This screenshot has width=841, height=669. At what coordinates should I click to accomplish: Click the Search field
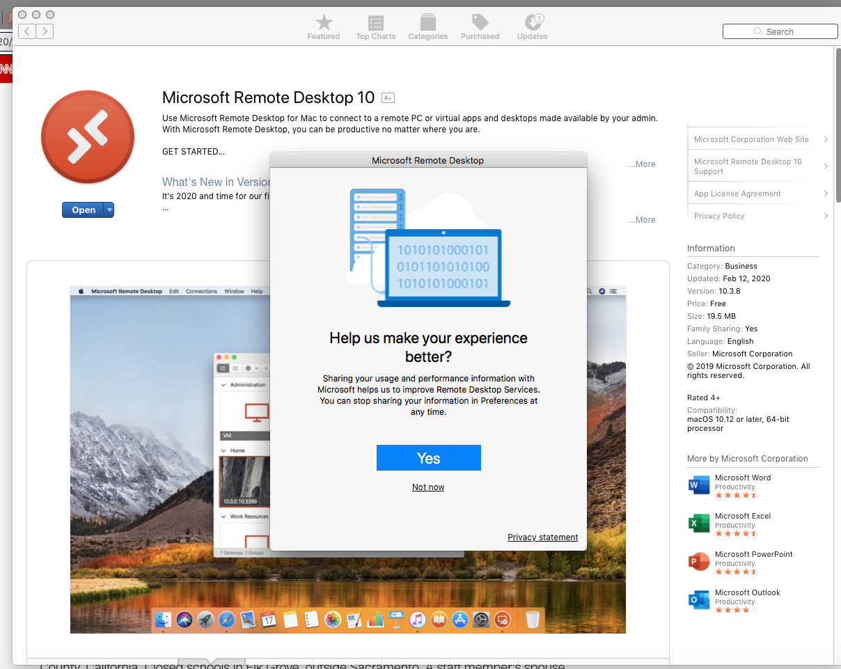(780, 31)
